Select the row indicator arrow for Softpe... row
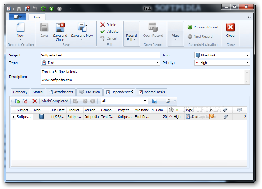Screen dimensions: 262x189 tap(13, 117)
